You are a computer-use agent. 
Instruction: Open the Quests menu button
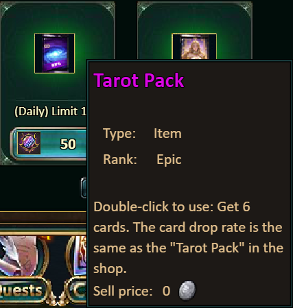pos(23,290)
